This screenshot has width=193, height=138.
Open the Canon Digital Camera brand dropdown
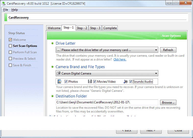(x=107, y=73)
